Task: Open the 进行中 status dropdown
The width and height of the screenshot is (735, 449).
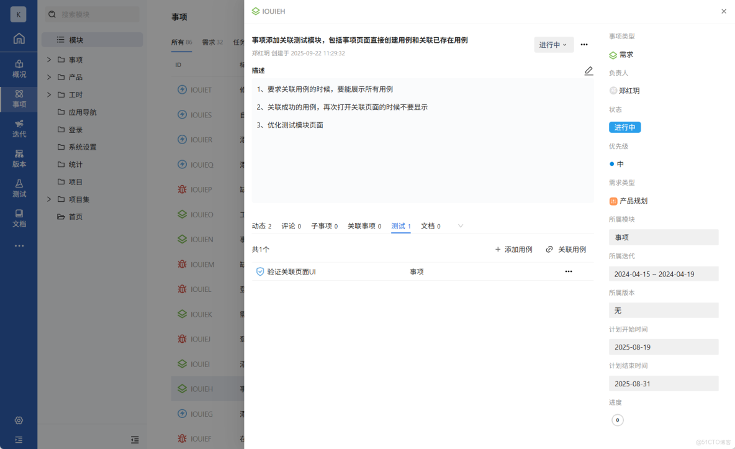Action: pyautogui.click(x=553, y=44)
